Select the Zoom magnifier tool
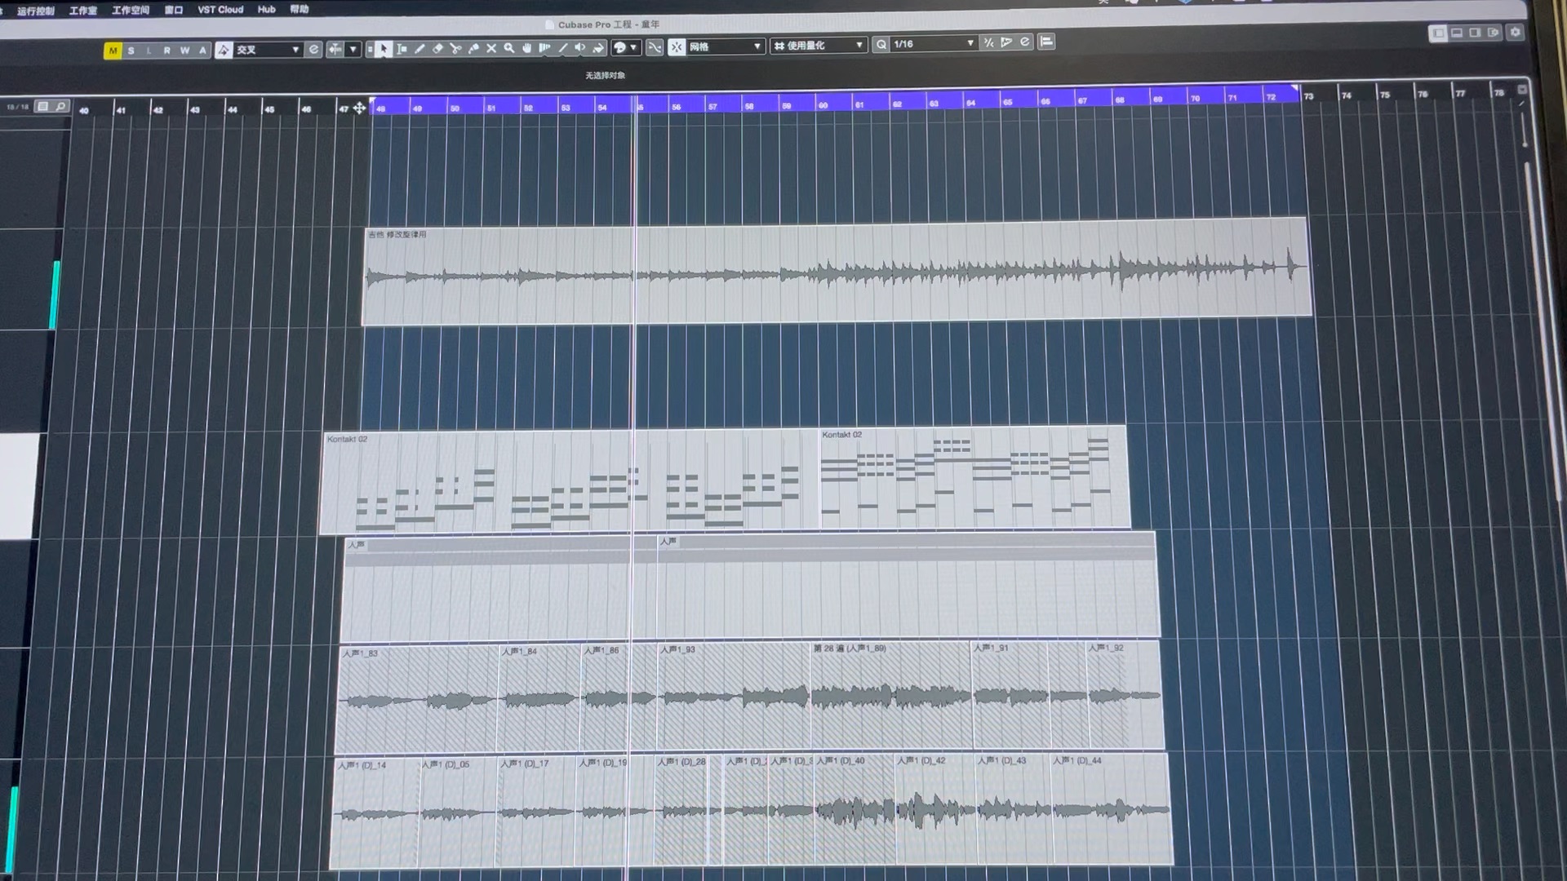The image size is (1567, 881). pyautogui.click(x=509, y=48)
